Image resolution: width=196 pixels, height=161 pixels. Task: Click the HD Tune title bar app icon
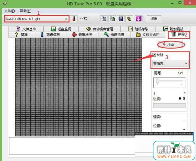5,3
